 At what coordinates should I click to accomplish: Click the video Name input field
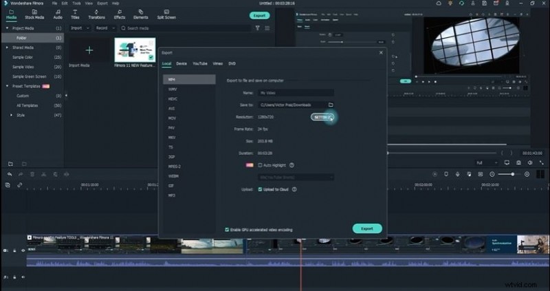click(296, 93)
